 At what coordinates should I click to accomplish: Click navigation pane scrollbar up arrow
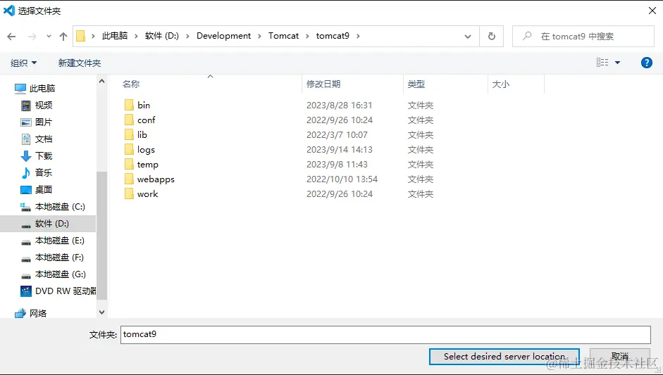pos(102,81)
